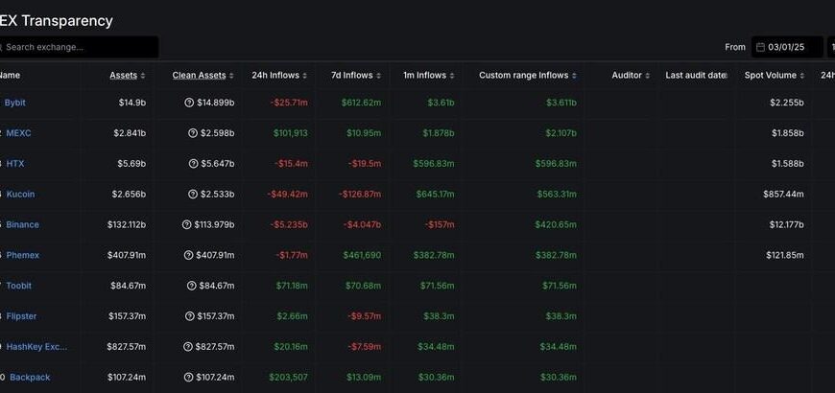Click help icon beside Kucoin clean assets
Viewport: 835px width, 393px height.
click(193, 195)
